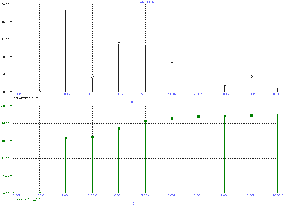Select the 5.00K circle marker in the ihd plot

(146, 44)
